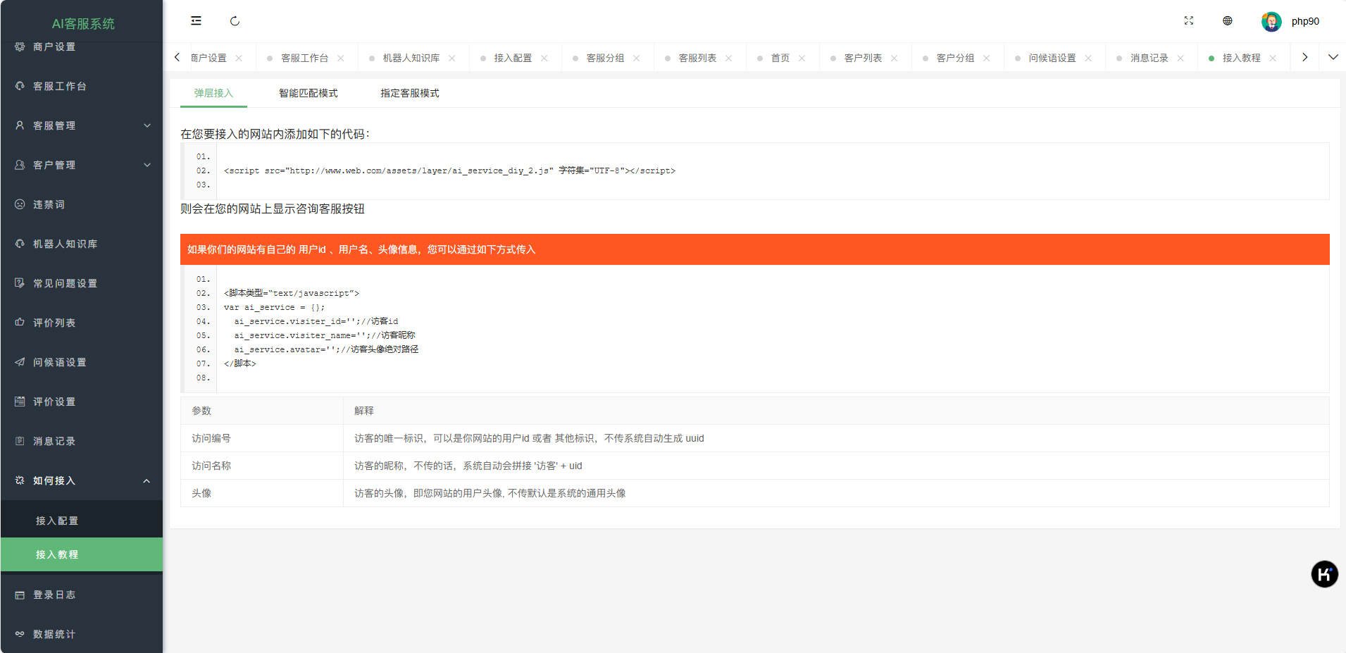Viewport: 1346px width, 653px height.
Task: Click the refresh icon in top bar
Action: click(235, 21)
